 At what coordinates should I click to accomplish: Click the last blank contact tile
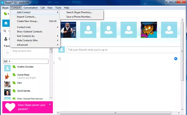[x=169, y=30]
